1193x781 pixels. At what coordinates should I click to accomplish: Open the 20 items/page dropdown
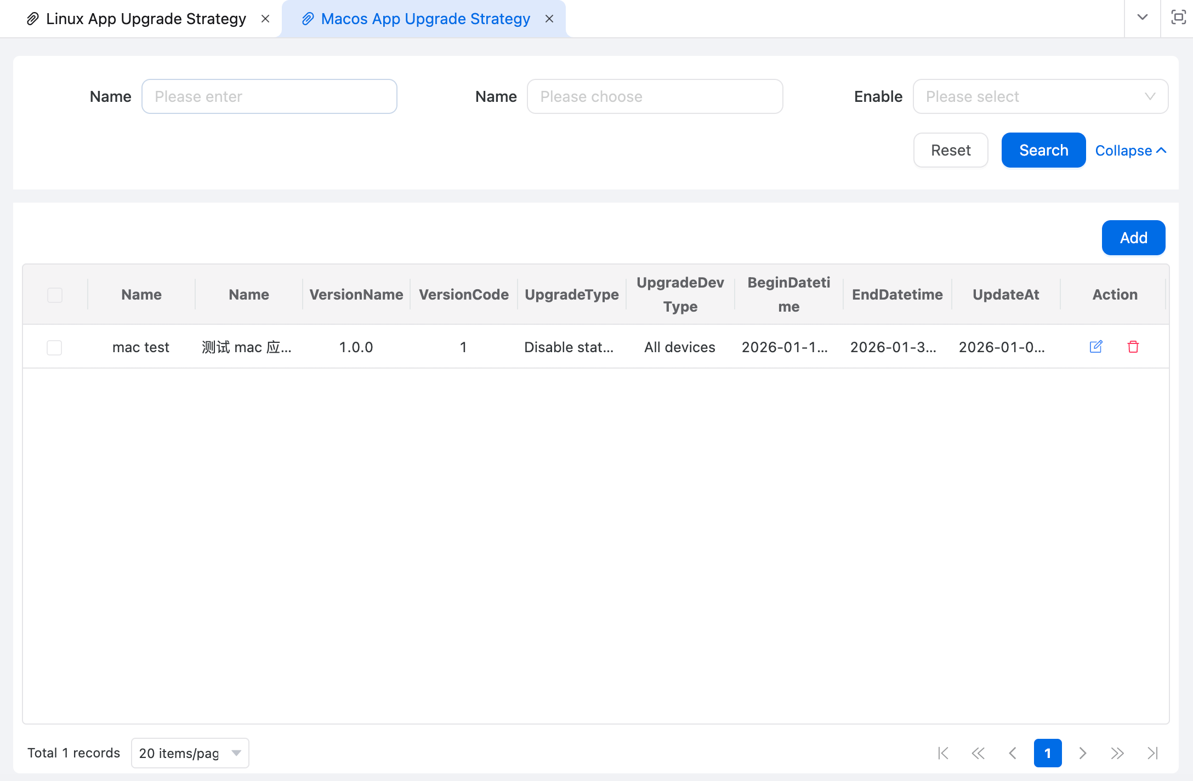190,753
